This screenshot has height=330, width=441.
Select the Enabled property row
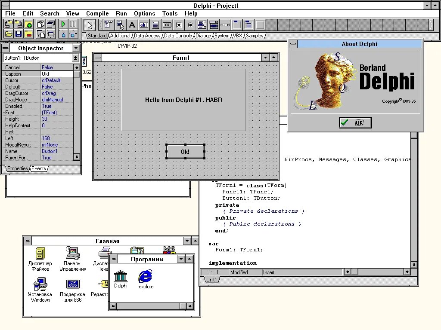pos(38,106)
